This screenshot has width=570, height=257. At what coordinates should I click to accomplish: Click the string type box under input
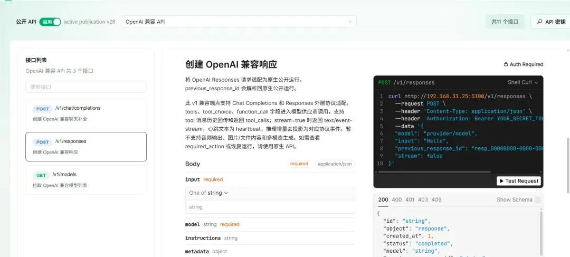(270, 207)
